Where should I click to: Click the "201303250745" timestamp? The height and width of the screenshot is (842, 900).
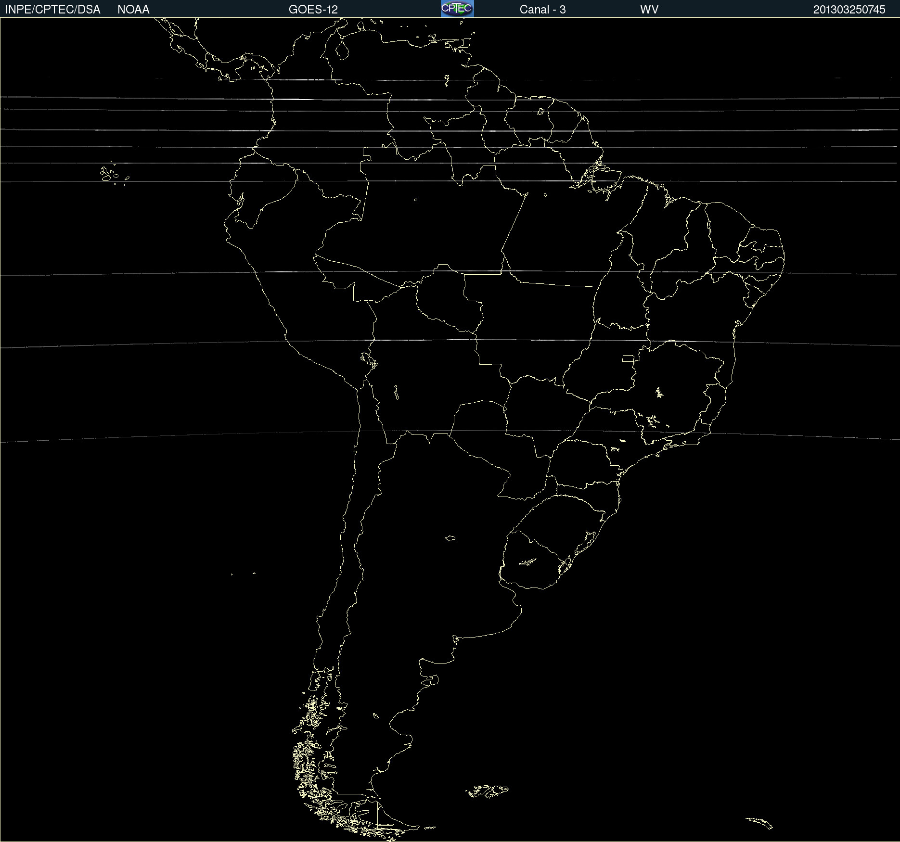849,10
